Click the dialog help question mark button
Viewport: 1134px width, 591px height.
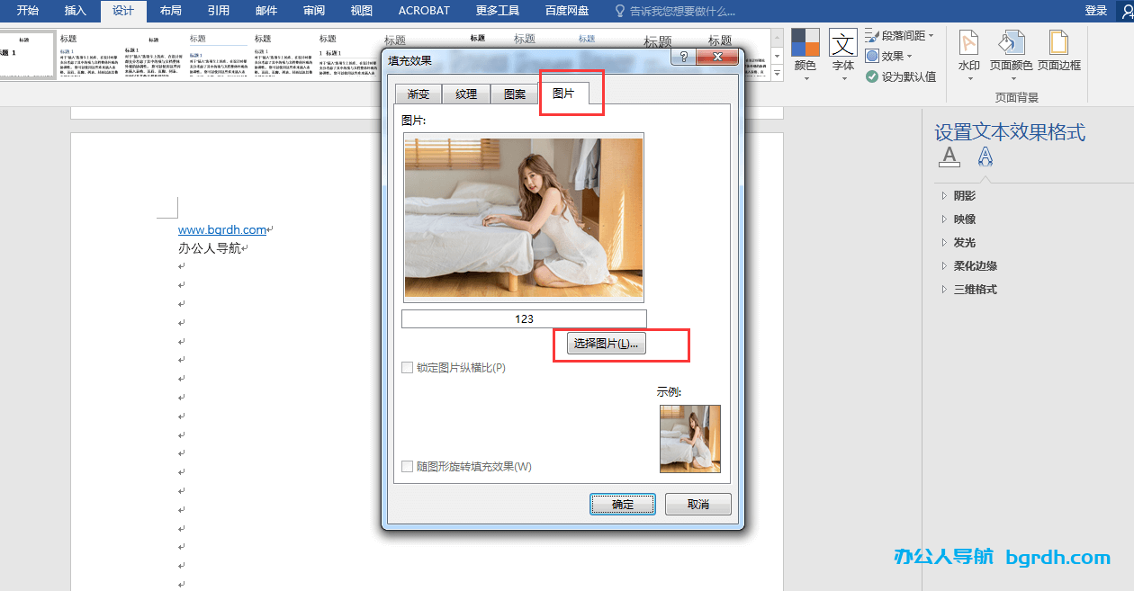point(684,58)
